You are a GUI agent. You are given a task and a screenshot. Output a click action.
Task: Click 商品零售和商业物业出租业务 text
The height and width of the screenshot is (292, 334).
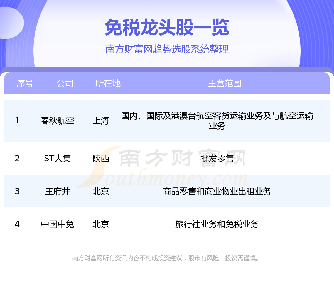click(x=217, y=191)
